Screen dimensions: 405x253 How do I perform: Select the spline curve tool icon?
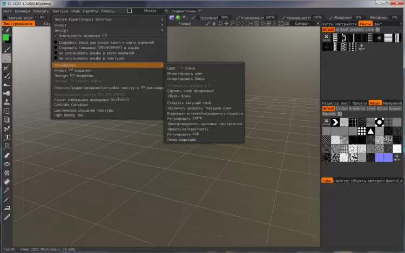pos(8,128)
